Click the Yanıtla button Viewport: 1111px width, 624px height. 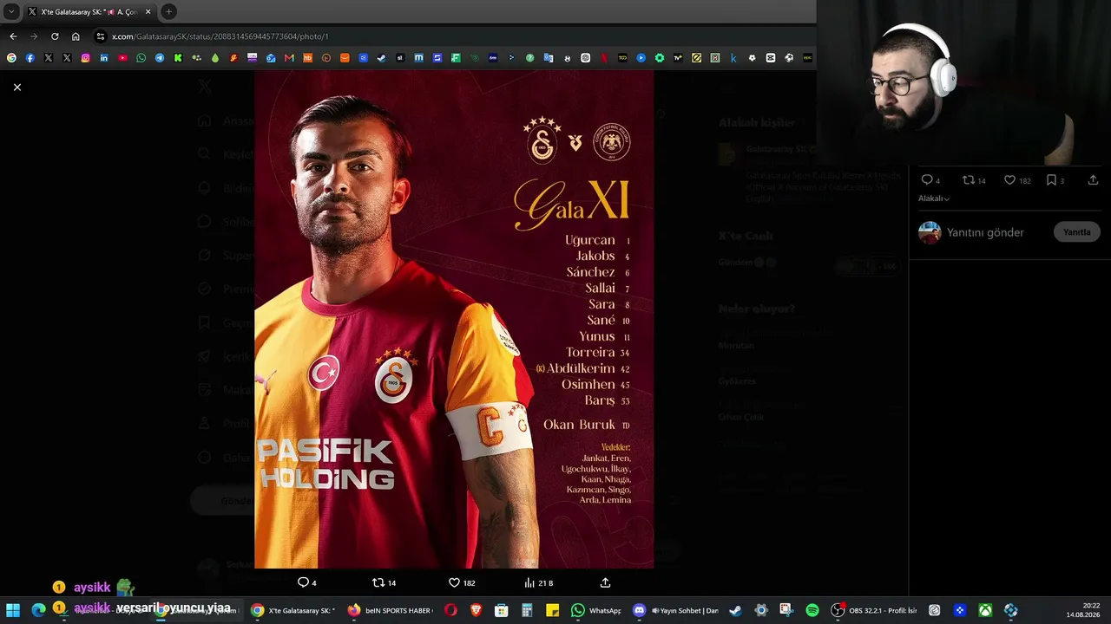tap(1076, 232)
